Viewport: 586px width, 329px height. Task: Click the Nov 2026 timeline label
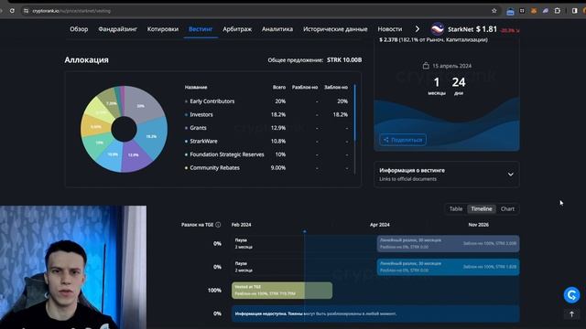pos(478,225)
